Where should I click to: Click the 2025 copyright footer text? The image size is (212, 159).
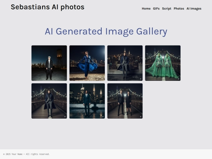(x=27, y=154)
